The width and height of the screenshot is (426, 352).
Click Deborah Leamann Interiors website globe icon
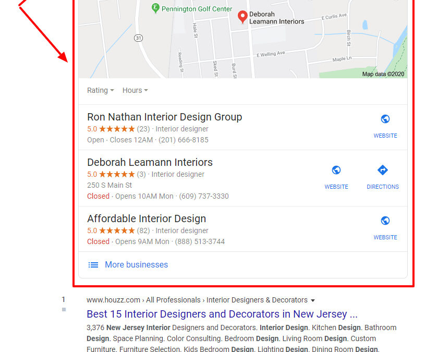point(336,170)
